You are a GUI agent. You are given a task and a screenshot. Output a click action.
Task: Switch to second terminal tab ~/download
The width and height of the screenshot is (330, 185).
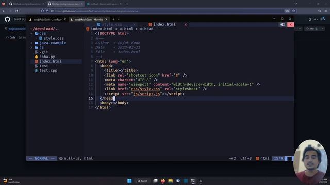(89, 20)
